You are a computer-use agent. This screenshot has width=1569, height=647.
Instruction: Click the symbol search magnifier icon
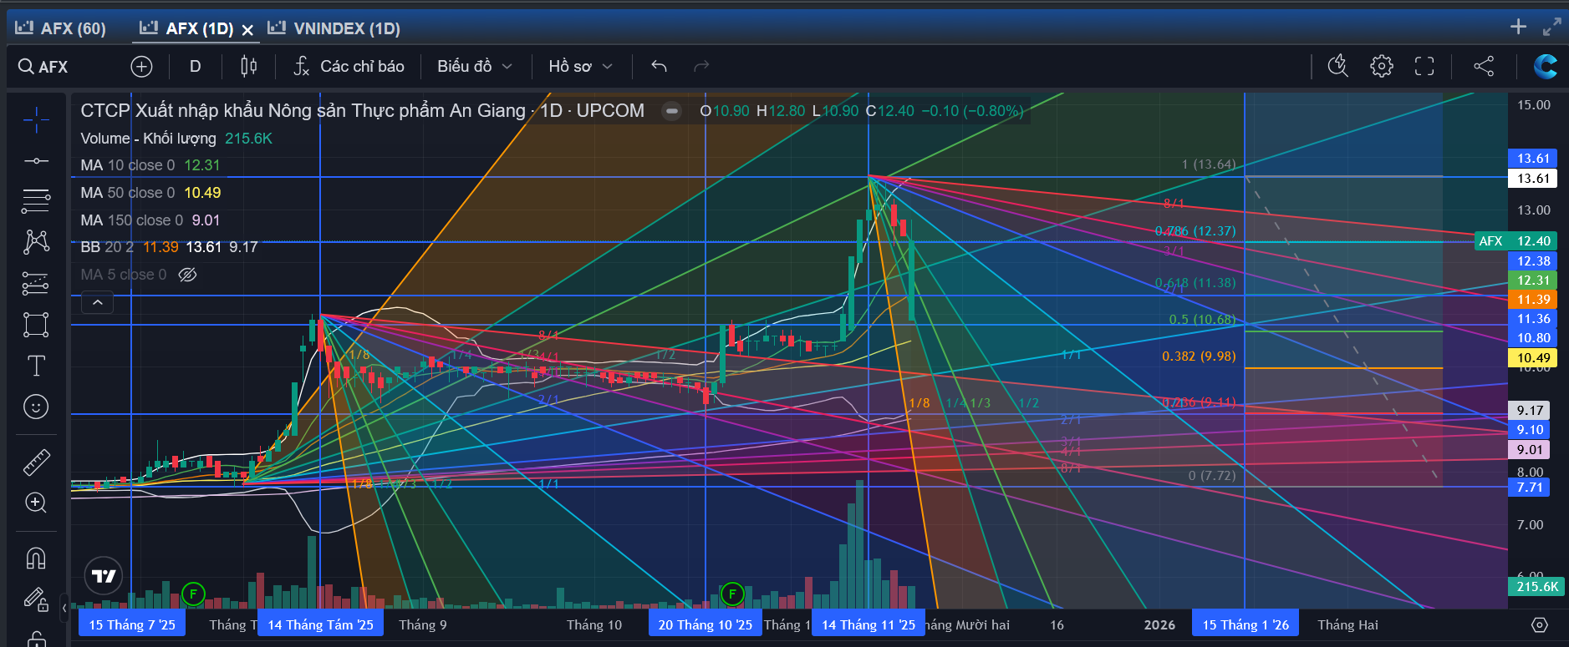pyautogui.click(x=26, y=67)
